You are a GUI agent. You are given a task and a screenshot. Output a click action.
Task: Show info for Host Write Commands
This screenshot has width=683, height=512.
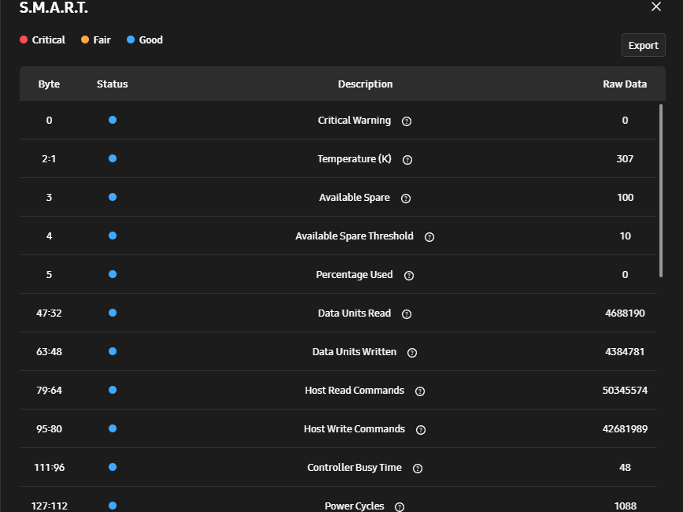click(421, 430)
